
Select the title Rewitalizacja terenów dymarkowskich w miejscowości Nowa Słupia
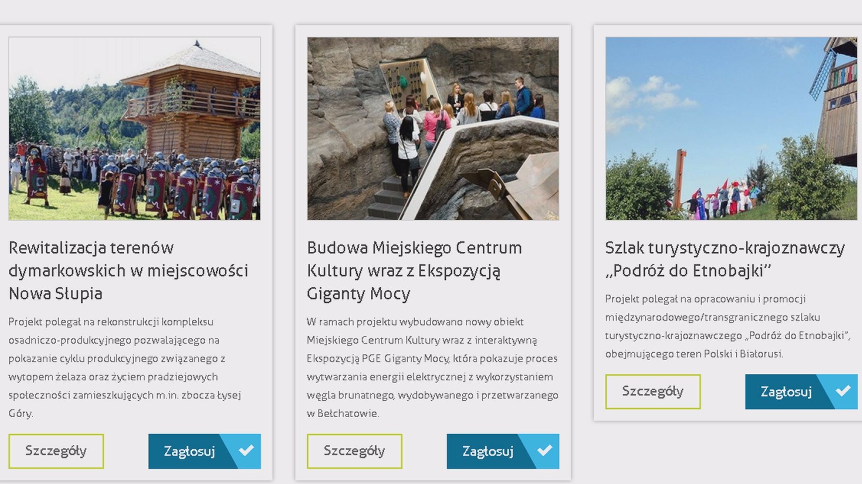tap(128, 271)
